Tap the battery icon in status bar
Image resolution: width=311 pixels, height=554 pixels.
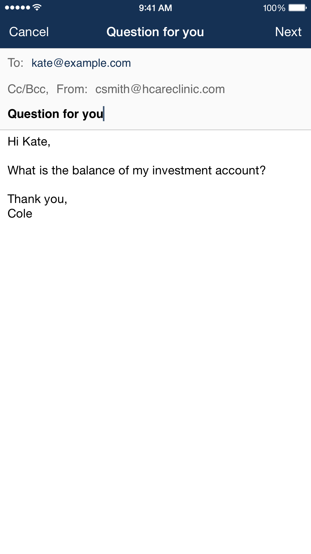pyautogui.click(x=297, y=8)
